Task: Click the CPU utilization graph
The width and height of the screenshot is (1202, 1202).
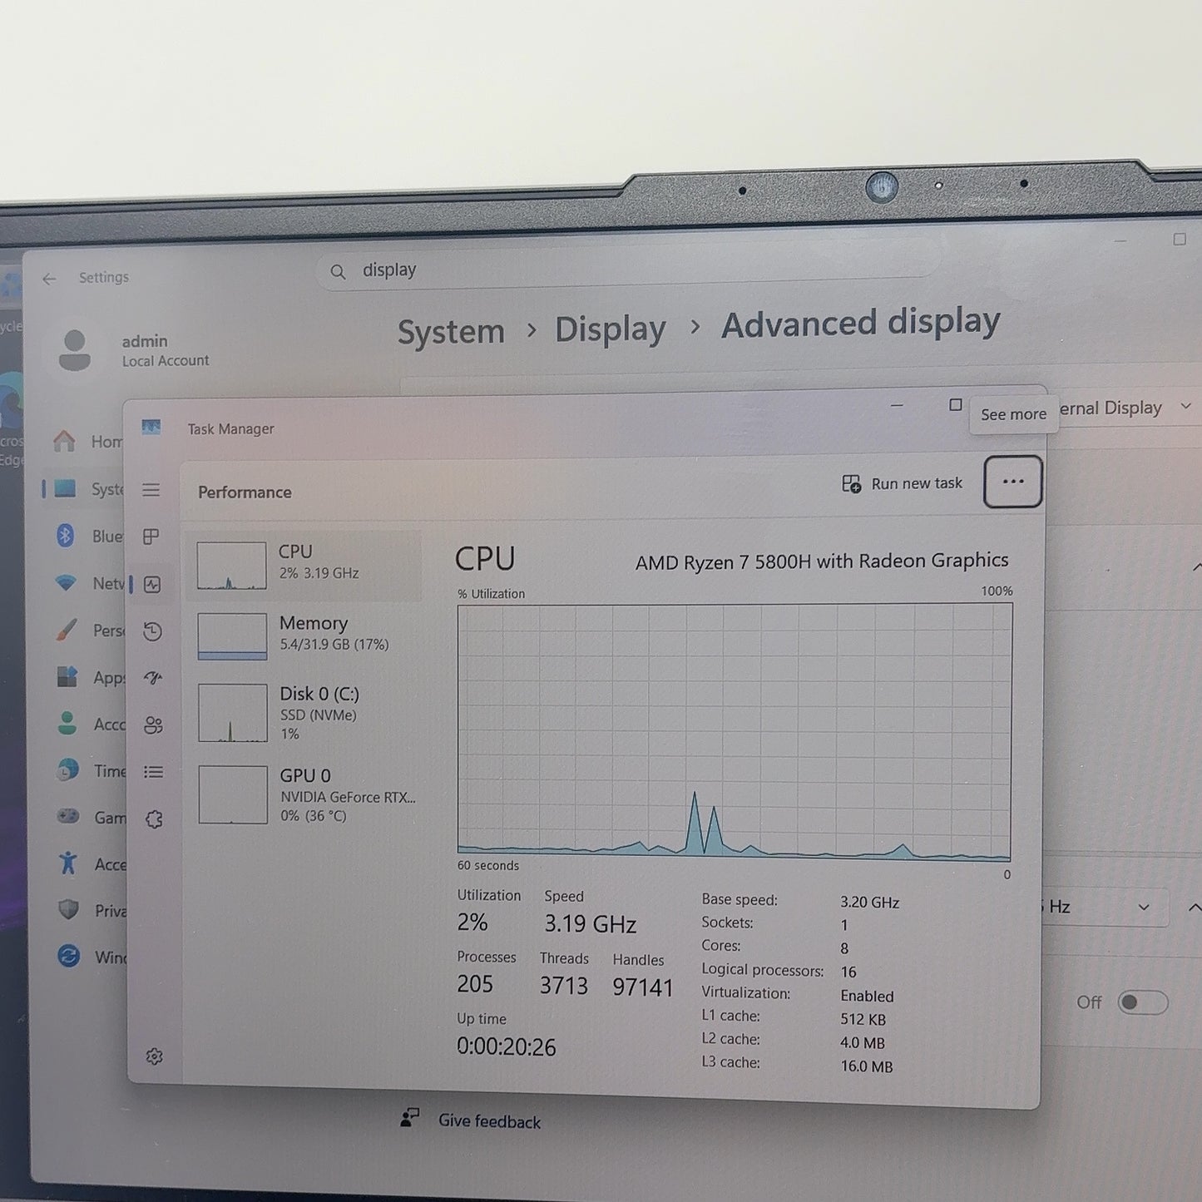Action: [735, 732]
